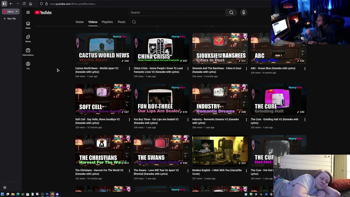Play Siouxsie And The Banshees thumbnail

pyautogui.click(x=220, y=48)
